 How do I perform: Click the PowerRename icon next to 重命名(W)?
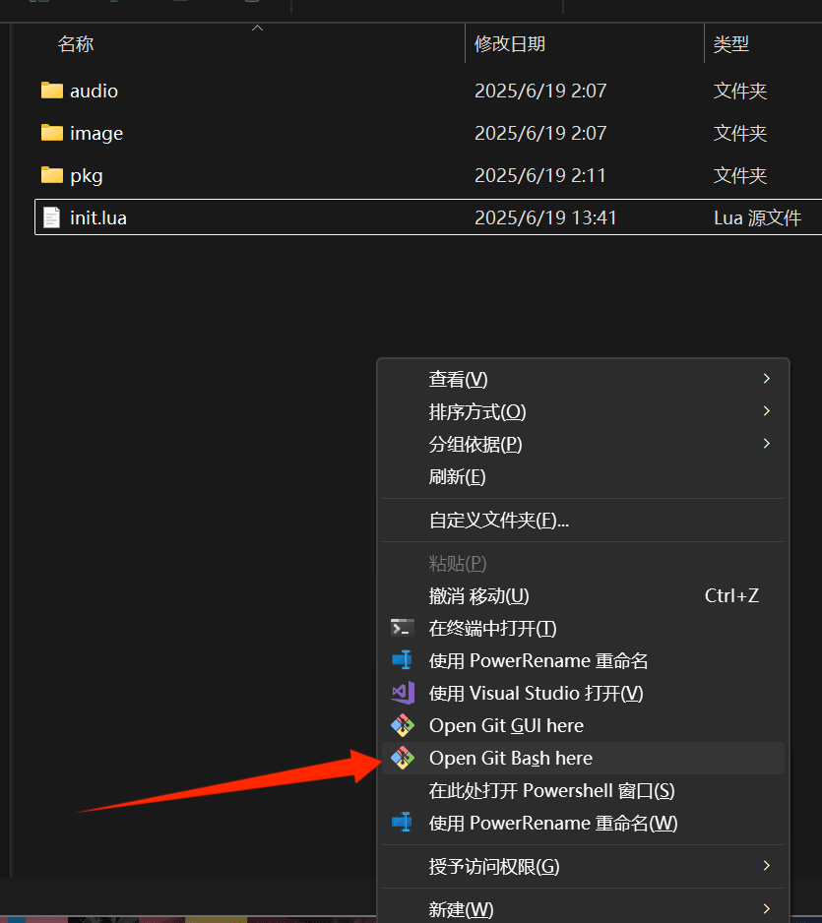tap(403, 823)
